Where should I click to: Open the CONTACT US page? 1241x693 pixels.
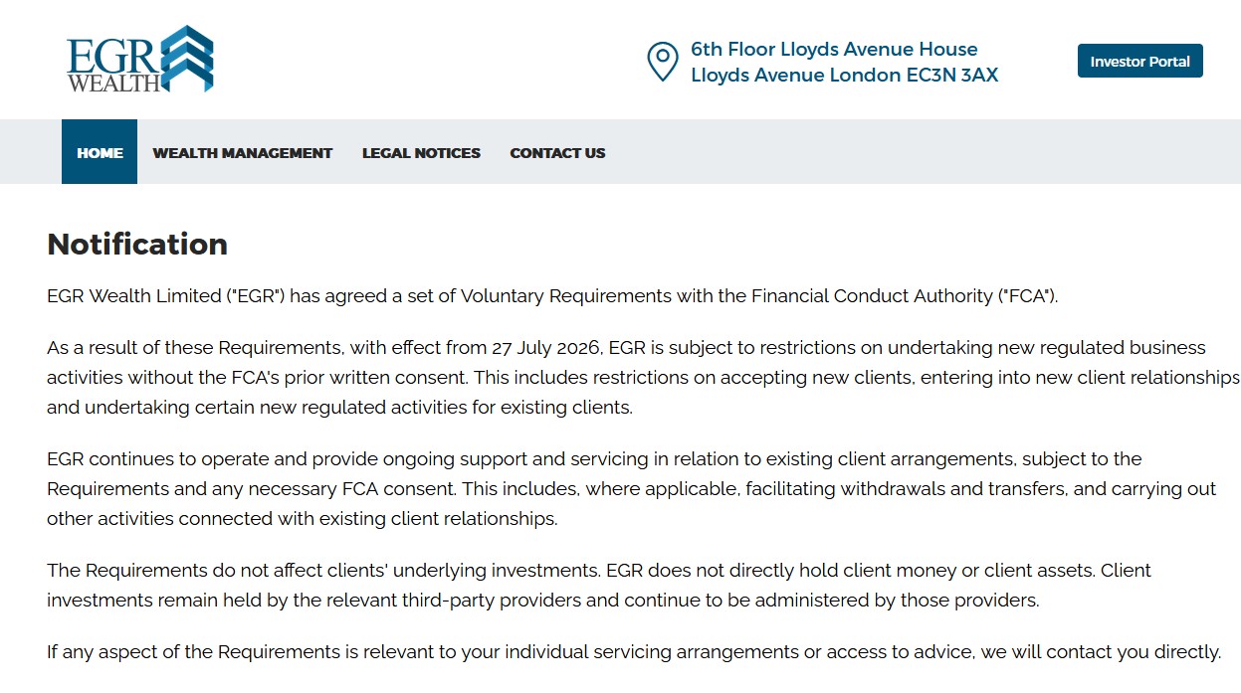tap(557, 153)
